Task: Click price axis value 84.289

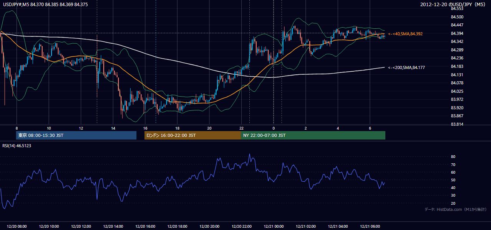Action: point(458,50)
